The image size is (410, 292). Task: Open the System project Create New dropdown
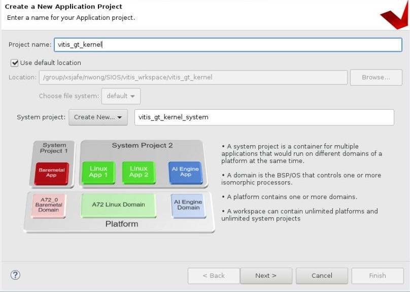pos(98,117)
